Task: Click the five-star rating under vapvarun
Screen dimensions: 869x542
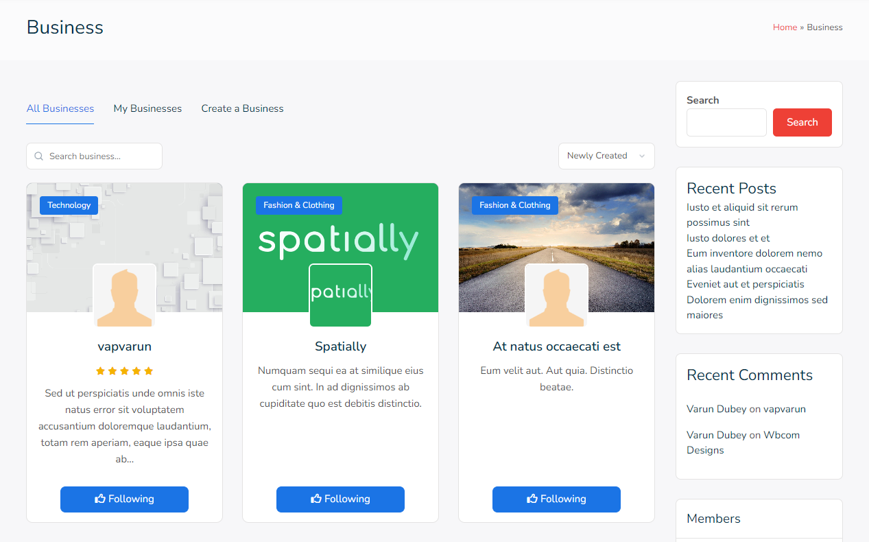Action: click(124, 371)
